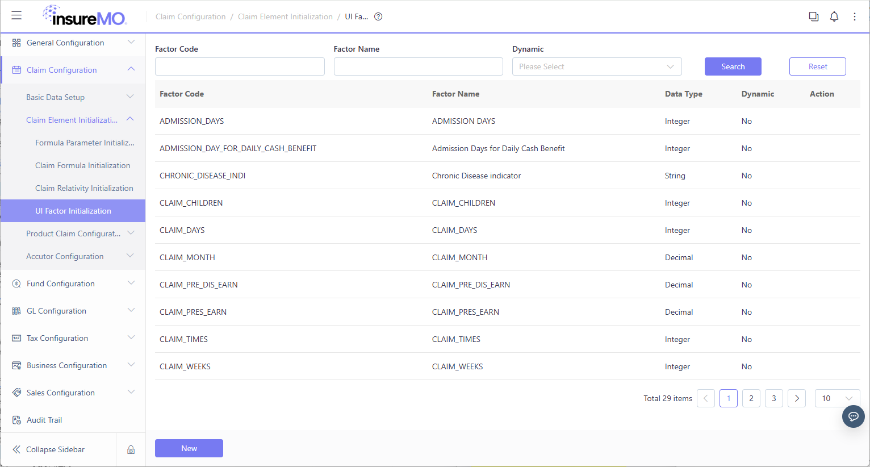Viewport: 870px width, 467px height.
Task: Open the notifications bell
Action: coord(834,16)
